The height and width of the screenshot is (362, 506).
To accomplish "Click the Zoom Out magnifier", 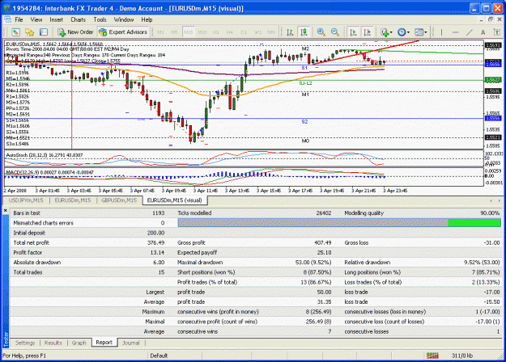I will tap(335, 32).
